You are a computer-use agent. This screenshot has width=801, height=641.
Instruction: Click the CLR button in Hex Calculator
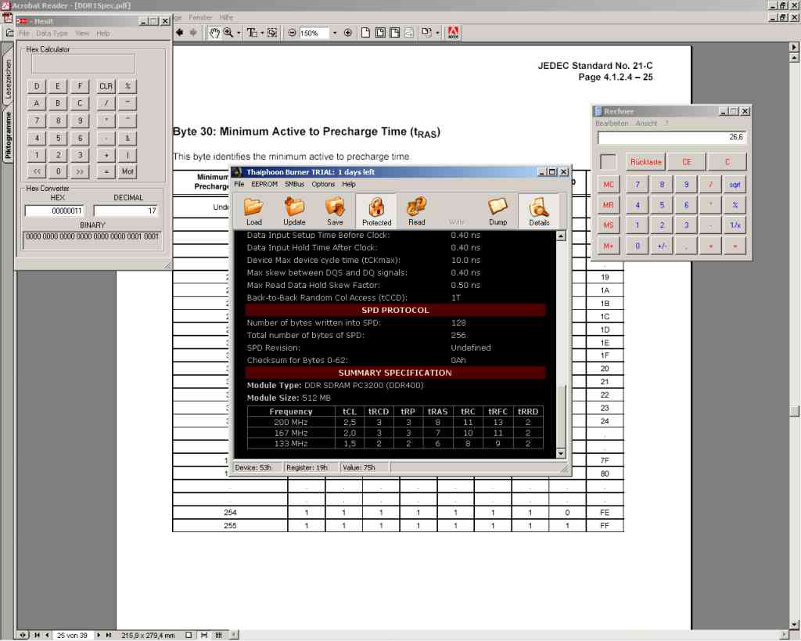coord(106,86)
